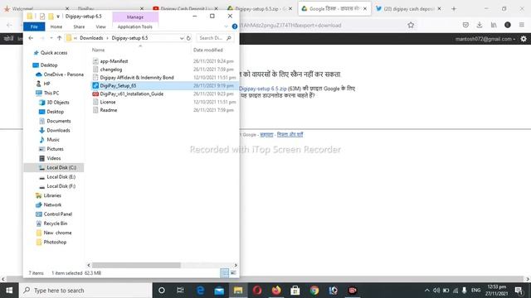531x298 pixels.
Task: Open a new browser tab
Action: (x=454, y=9)
